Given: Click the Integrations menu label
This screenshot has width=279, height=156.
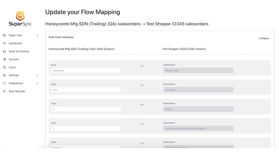Looking at the screenshot, I should point(16,83).
